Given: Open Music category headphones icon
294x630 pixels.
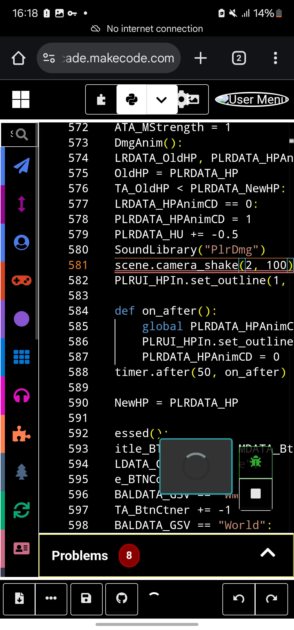Looking at the screenshot, I should 22,395.
